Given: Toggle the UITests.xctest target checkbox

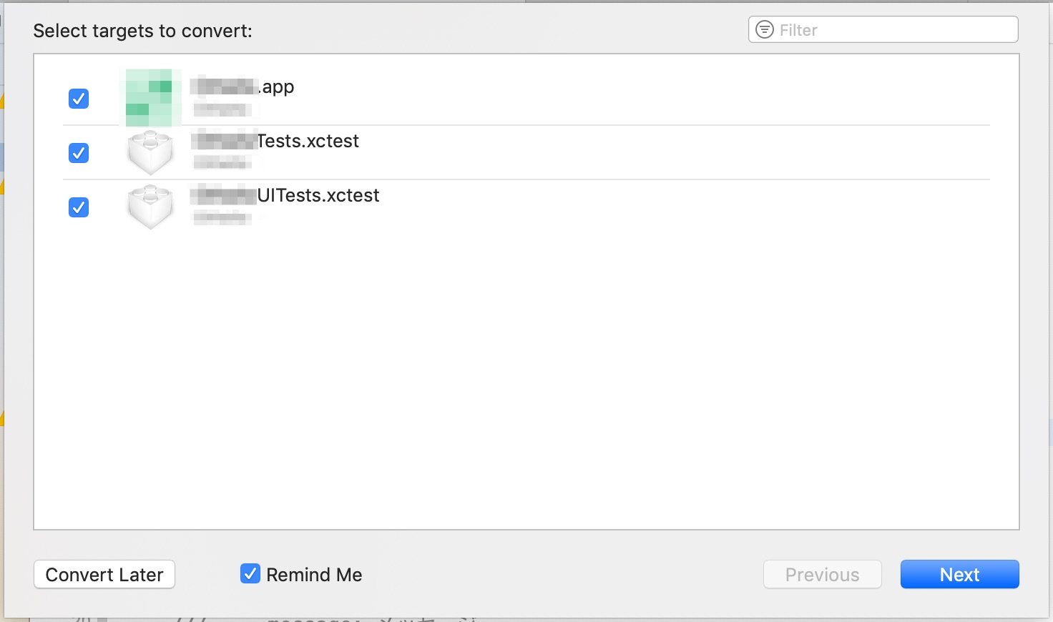Looking at the screenshot, I should (x=79, y=207).
